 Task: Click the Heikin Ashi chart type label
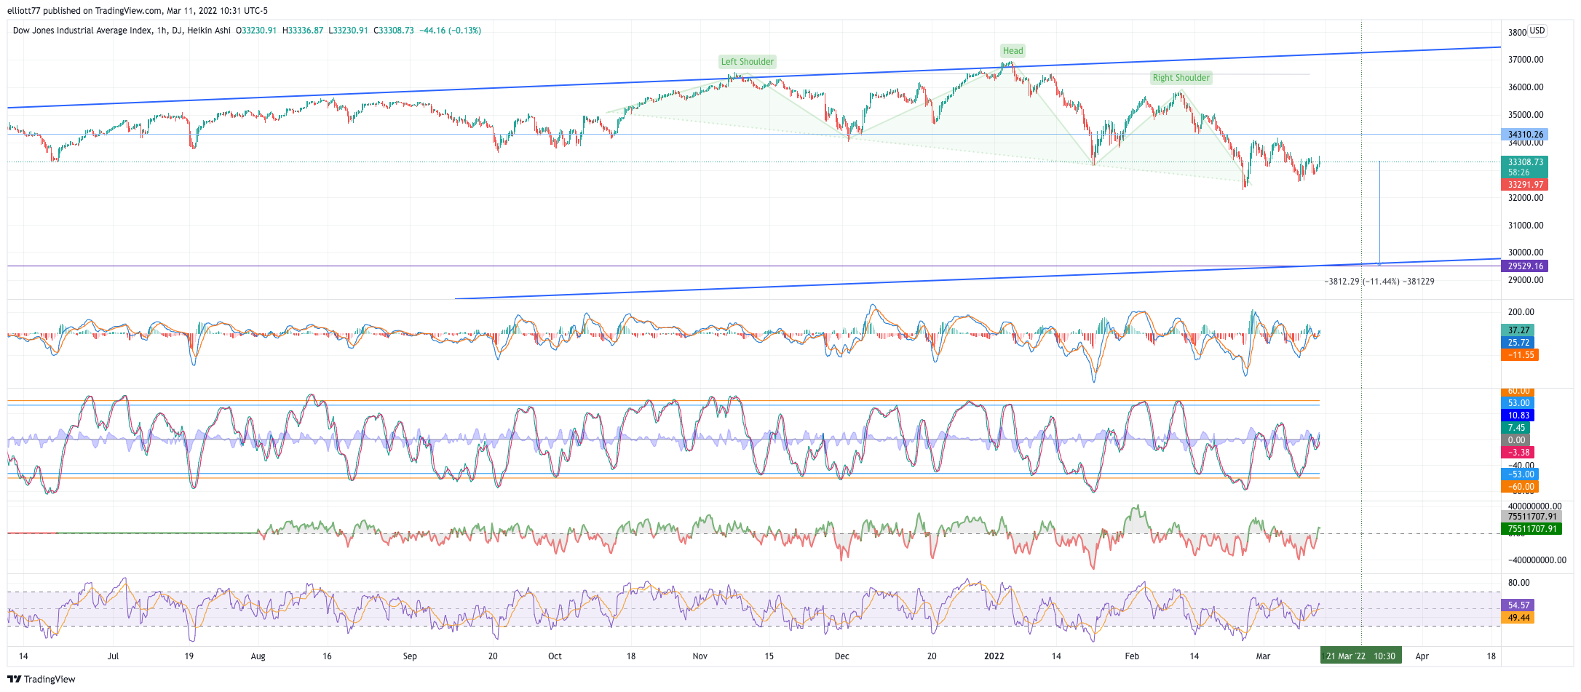(x=209, y=31)
